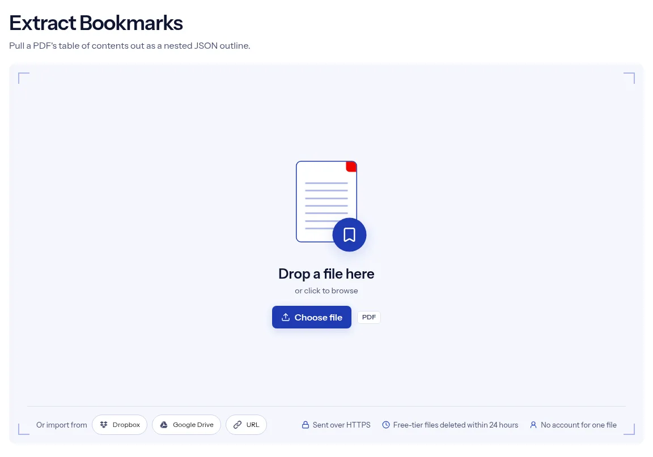Click 'No account for one file' text
The height and width of the screenshot is (457, 653).
pyautogui.click(x=578, y=425)
